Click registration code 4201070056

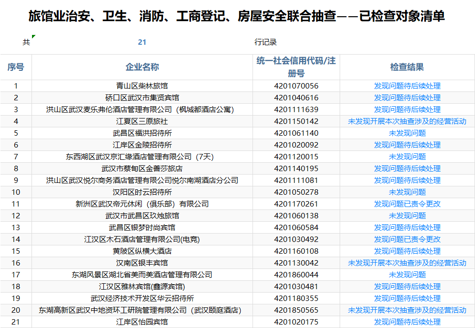click(296, 86)
